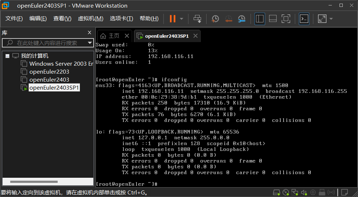Click inside the VM terminal prompt
This screenshot has width=358, height=197.
point(127,184)
